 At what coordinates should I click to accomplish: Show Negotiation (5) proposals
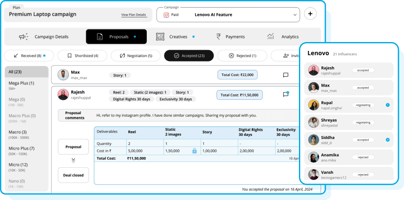(x=136, y=56)
